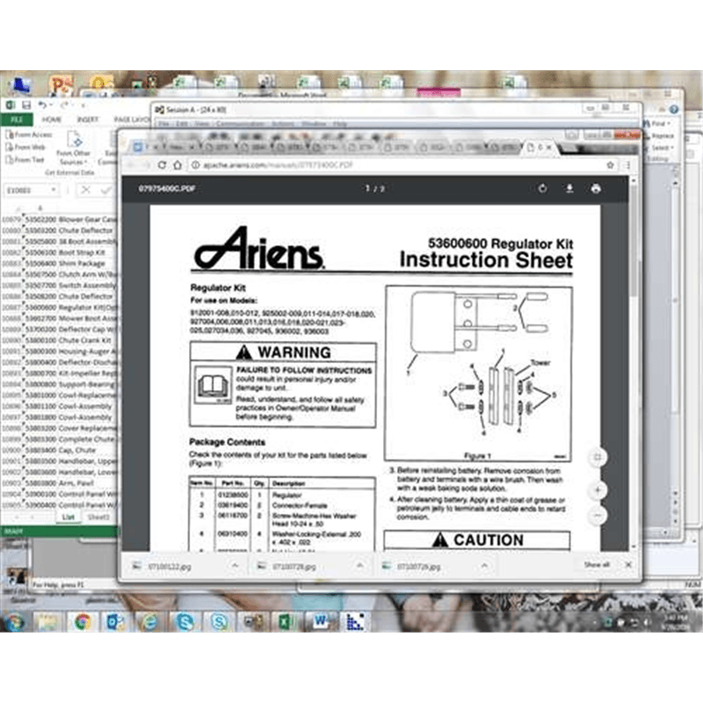Viewport: 703px width, 703px height.
Task: Switch to the Excel HOME tab
Action: tap(52, 120)
